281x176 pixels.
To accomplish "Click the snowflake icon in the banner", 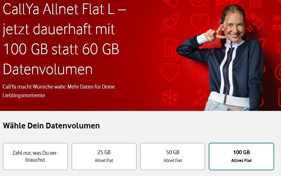I will coord(170,97).
